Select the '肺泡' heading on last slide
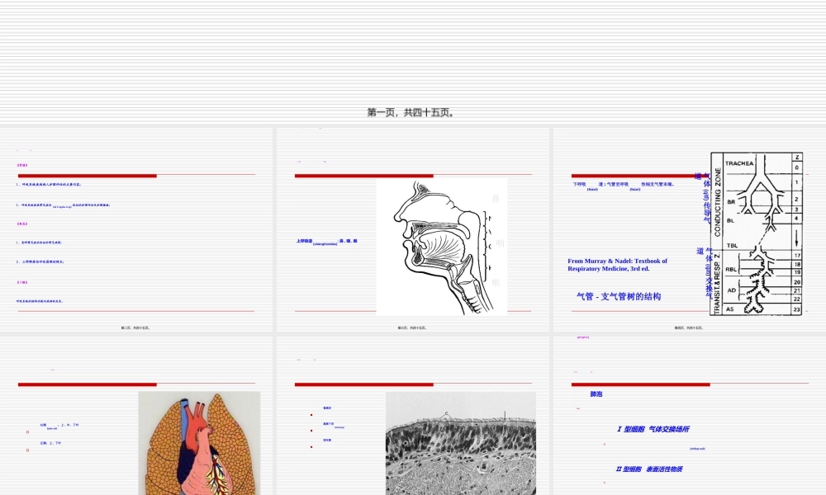826x495 pixels. (x=596, y=394)
